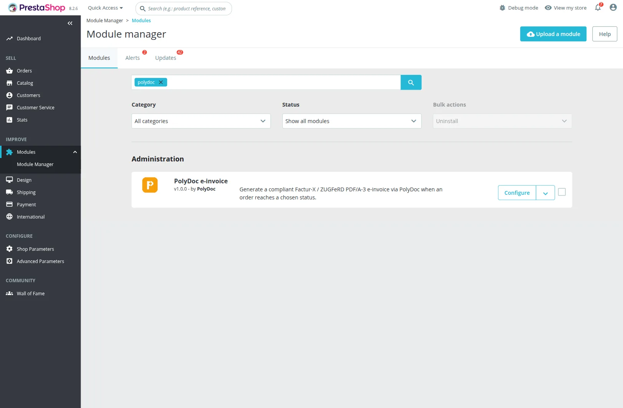The image size is (623, 408).
Task: Click the Payment card icon
Action: (x=10, y=204)
